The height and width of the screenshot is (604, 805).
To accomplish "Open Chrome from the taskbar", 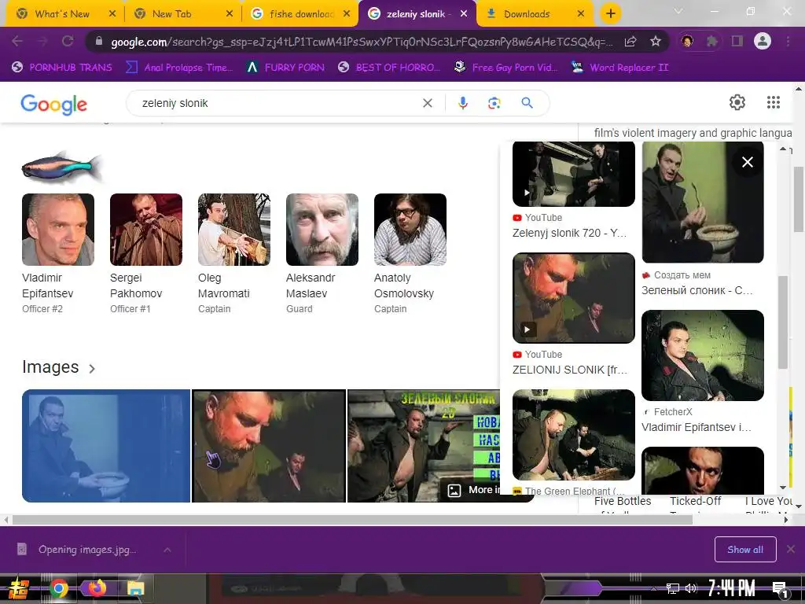I will [x=58, y=588].
